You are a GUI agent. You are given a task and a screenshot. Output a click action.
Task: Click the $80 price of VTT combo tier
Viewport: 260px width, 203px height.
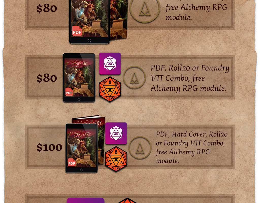point(47,78)
